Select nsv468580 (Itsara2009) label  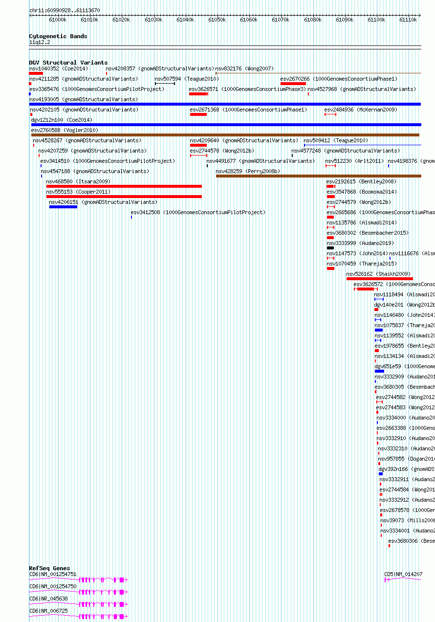point(78,181)
